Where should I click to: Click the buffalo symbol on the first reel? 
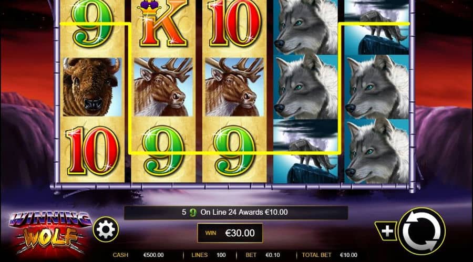tap(92, 87)
